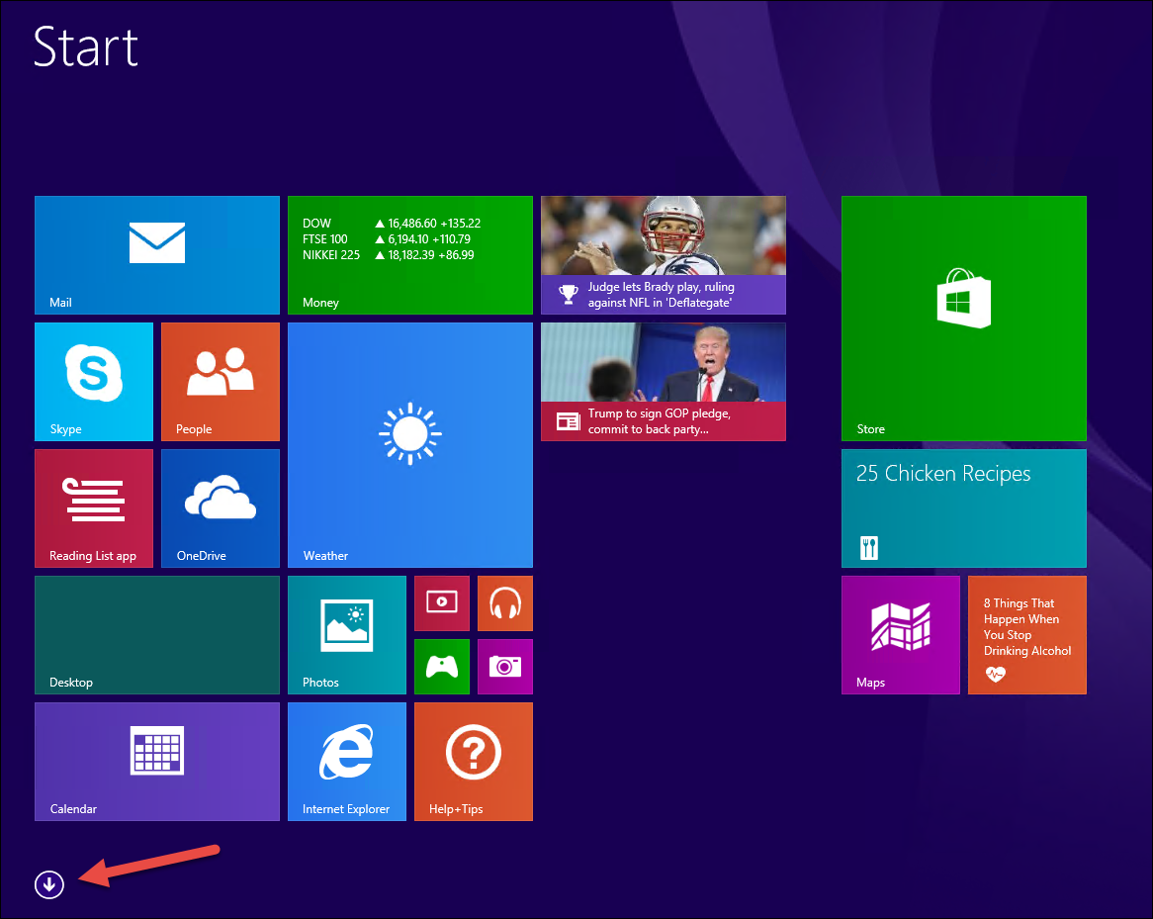Open the Money stock tile
The height and width of the screenshot is (919, 1153).
click(x=410, y=254)
